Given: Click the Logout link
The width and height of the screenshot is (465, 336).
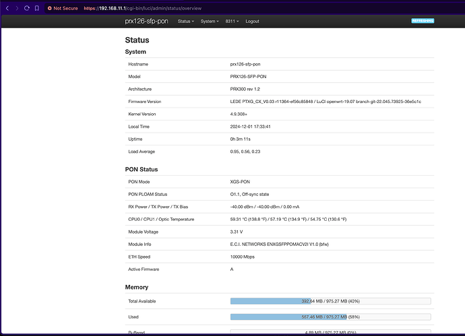Looking at the screenshot, I should coord(252,22).
